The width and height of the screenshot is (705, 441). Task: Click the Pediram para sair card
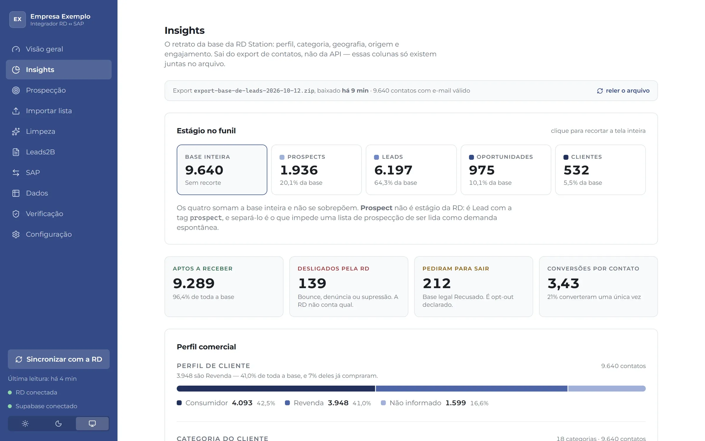point(474,287)
